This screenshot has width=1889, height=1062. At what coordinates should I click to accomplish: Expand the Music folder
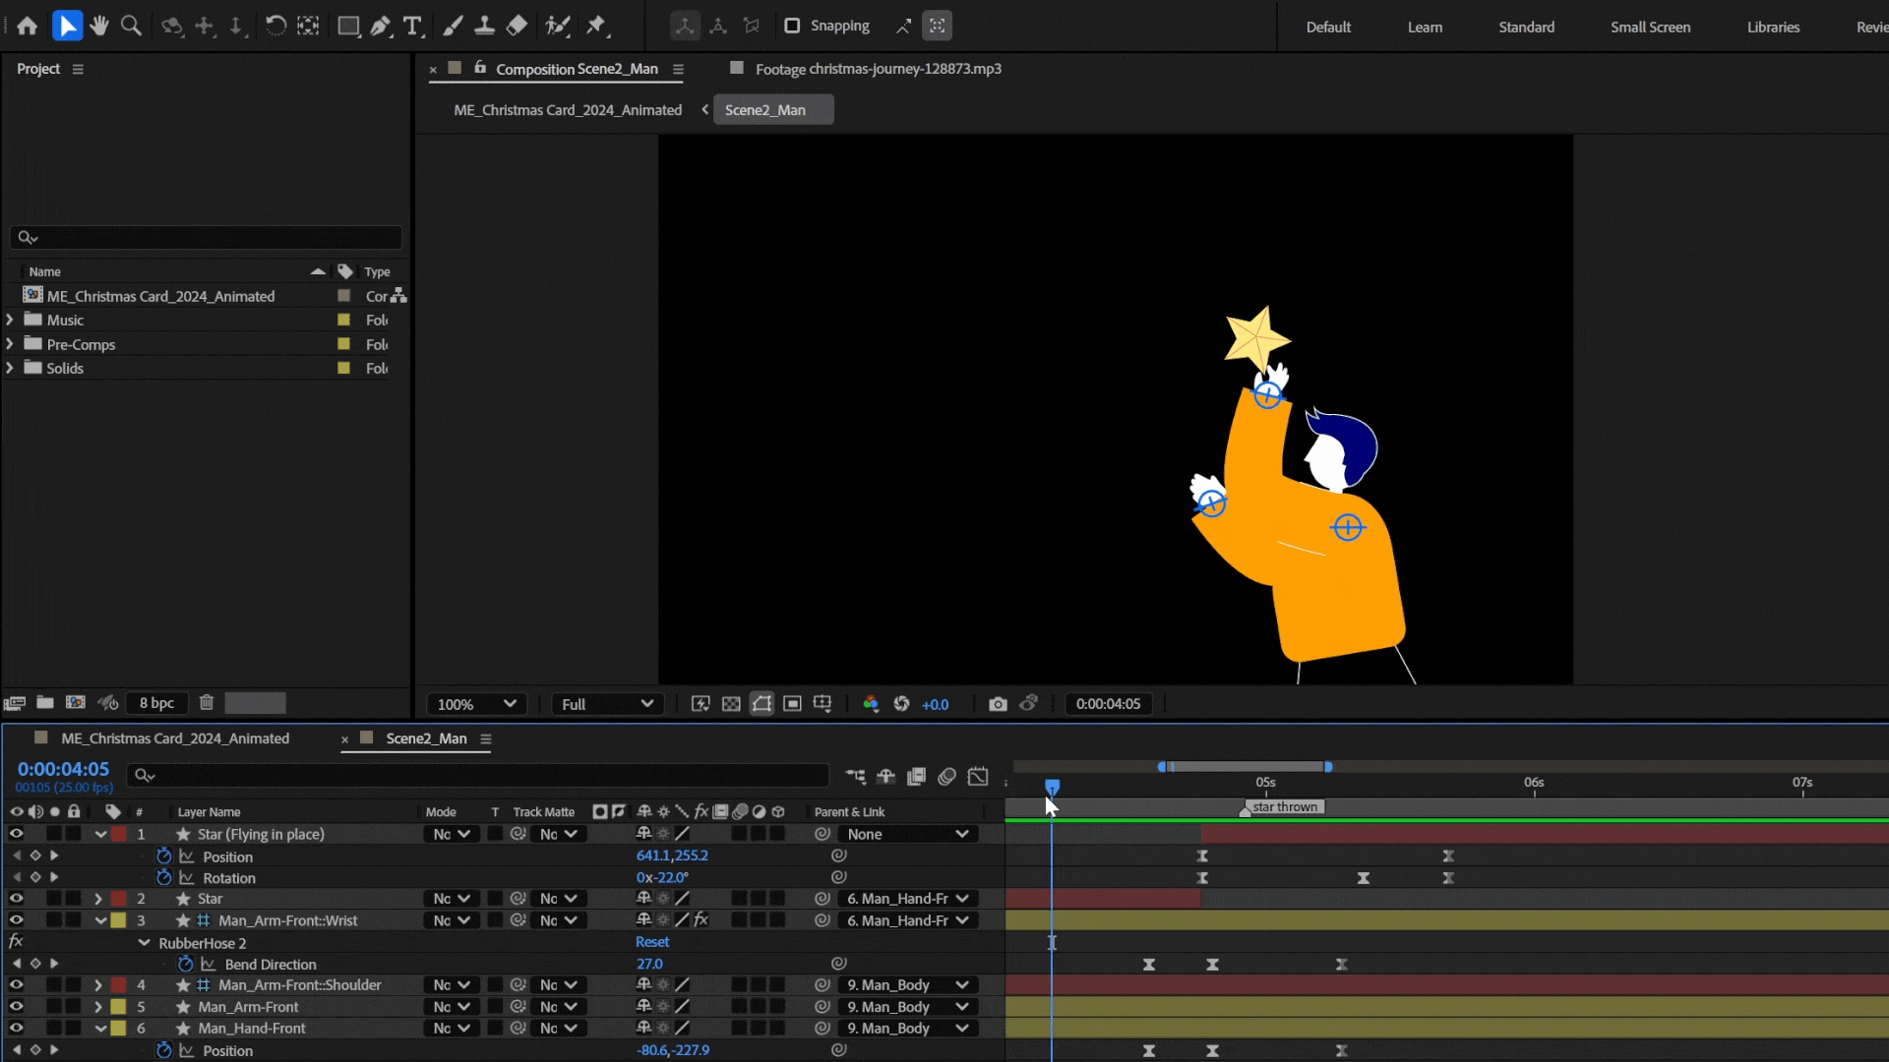[x=10, y=320]
